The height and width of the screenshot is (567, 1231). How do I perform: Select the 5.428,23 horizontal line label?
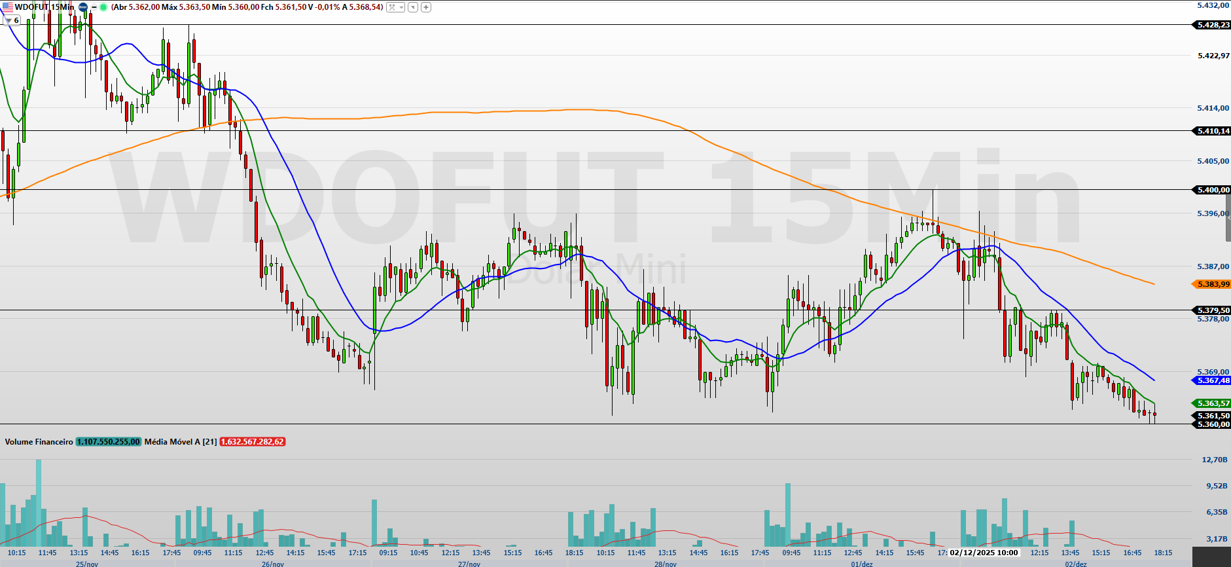(1213, 25)
